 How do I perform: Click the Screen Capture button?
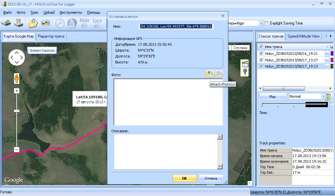click(42, 50)
